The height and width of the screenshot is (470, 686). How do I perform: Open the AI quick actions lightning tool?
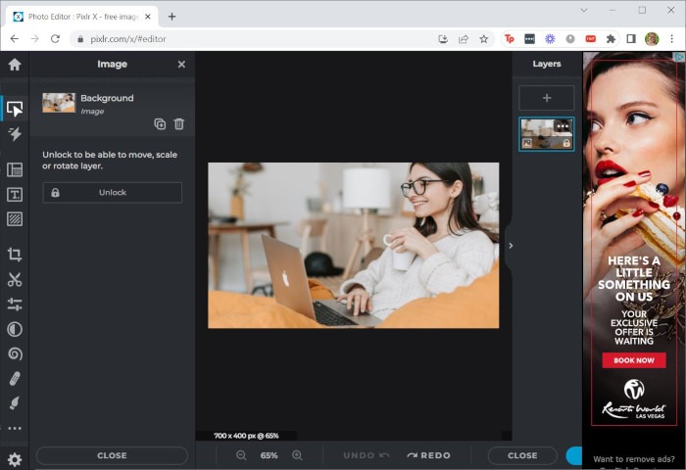[15, 134]
